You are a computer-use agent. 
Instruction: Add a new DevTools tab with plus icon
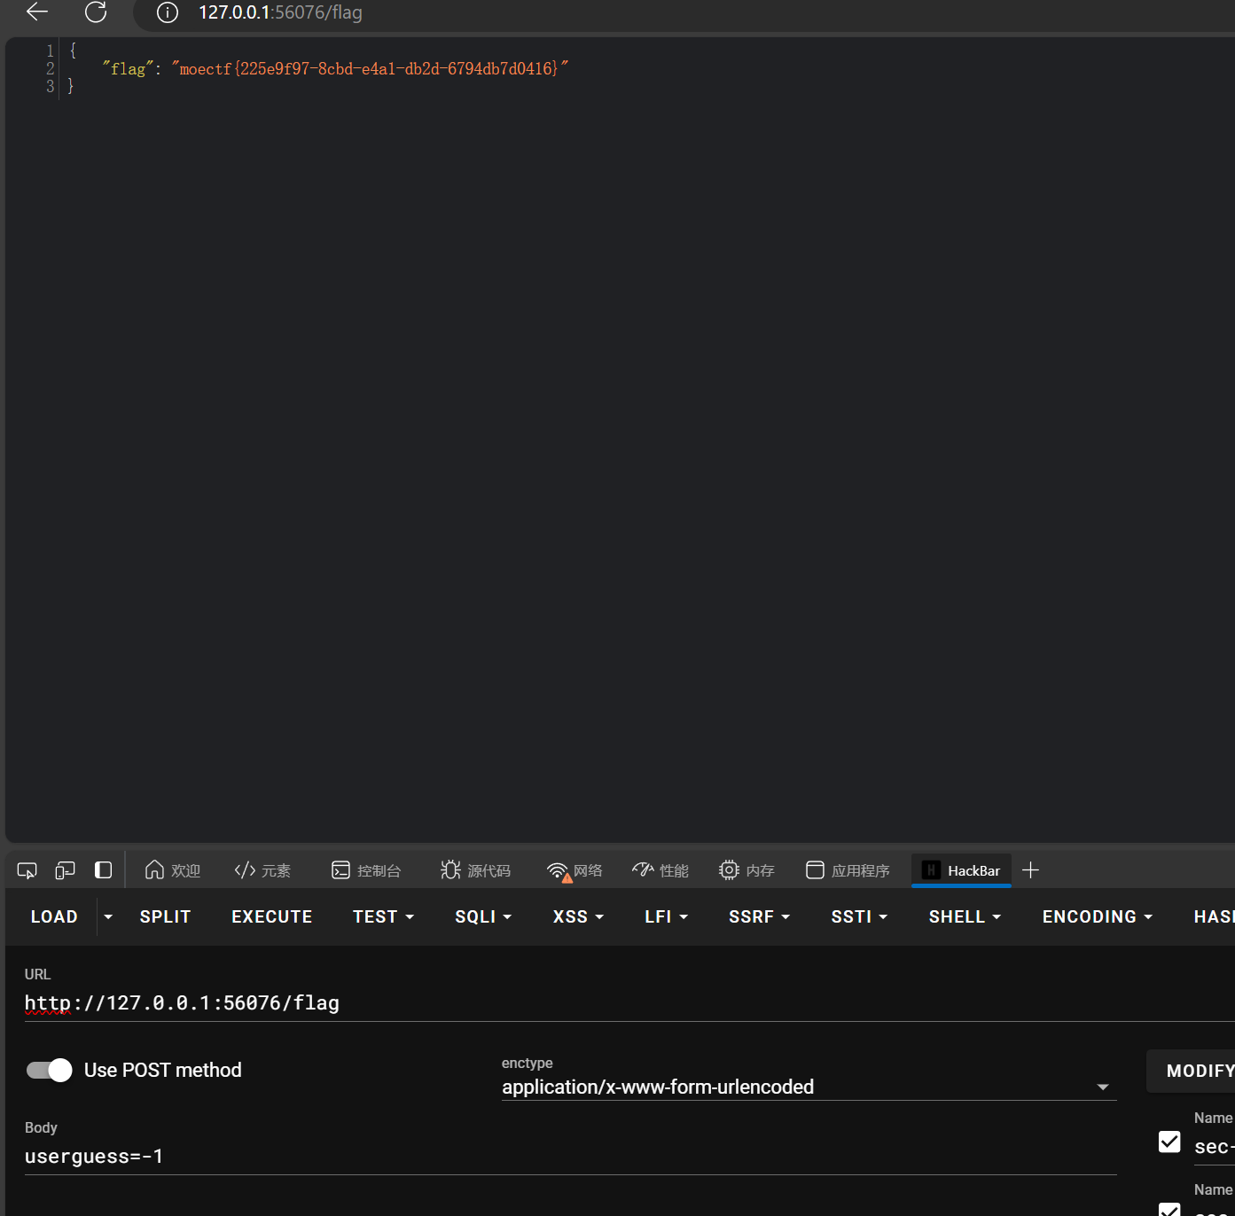(1030, 870)
